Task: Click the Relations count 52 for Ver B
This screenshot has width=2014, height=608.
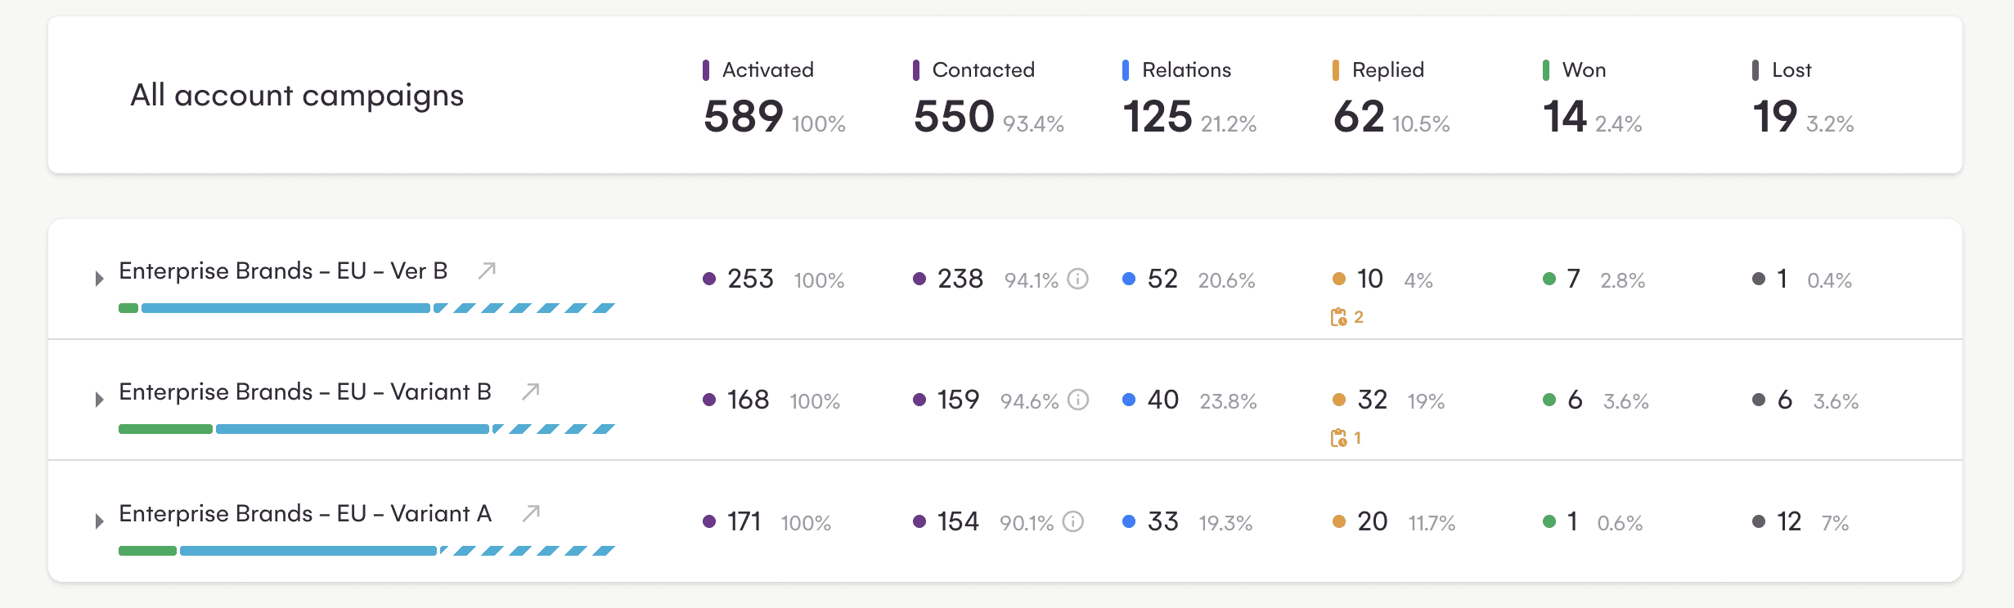Action: [1162, 279]
